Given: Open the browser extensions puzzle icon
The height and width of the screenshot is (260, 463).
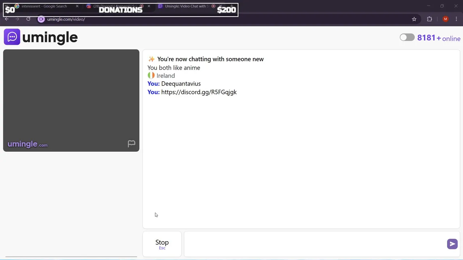Looking at the screenshot, I should click(x=429, y=19).
